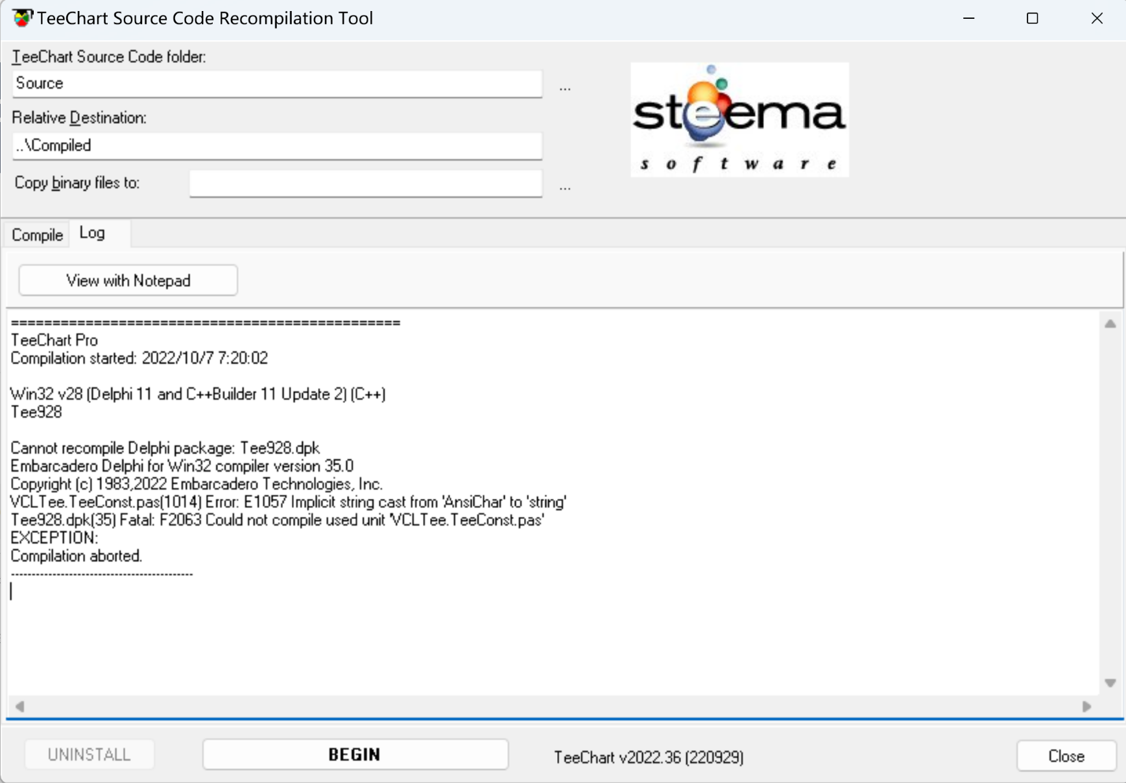The image size is (1126, 783).
Task: Click the 'Copy binary files to:' label
Action: coord(77,183)
